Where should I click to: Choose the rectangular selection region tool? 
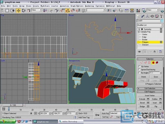(7, 10)
